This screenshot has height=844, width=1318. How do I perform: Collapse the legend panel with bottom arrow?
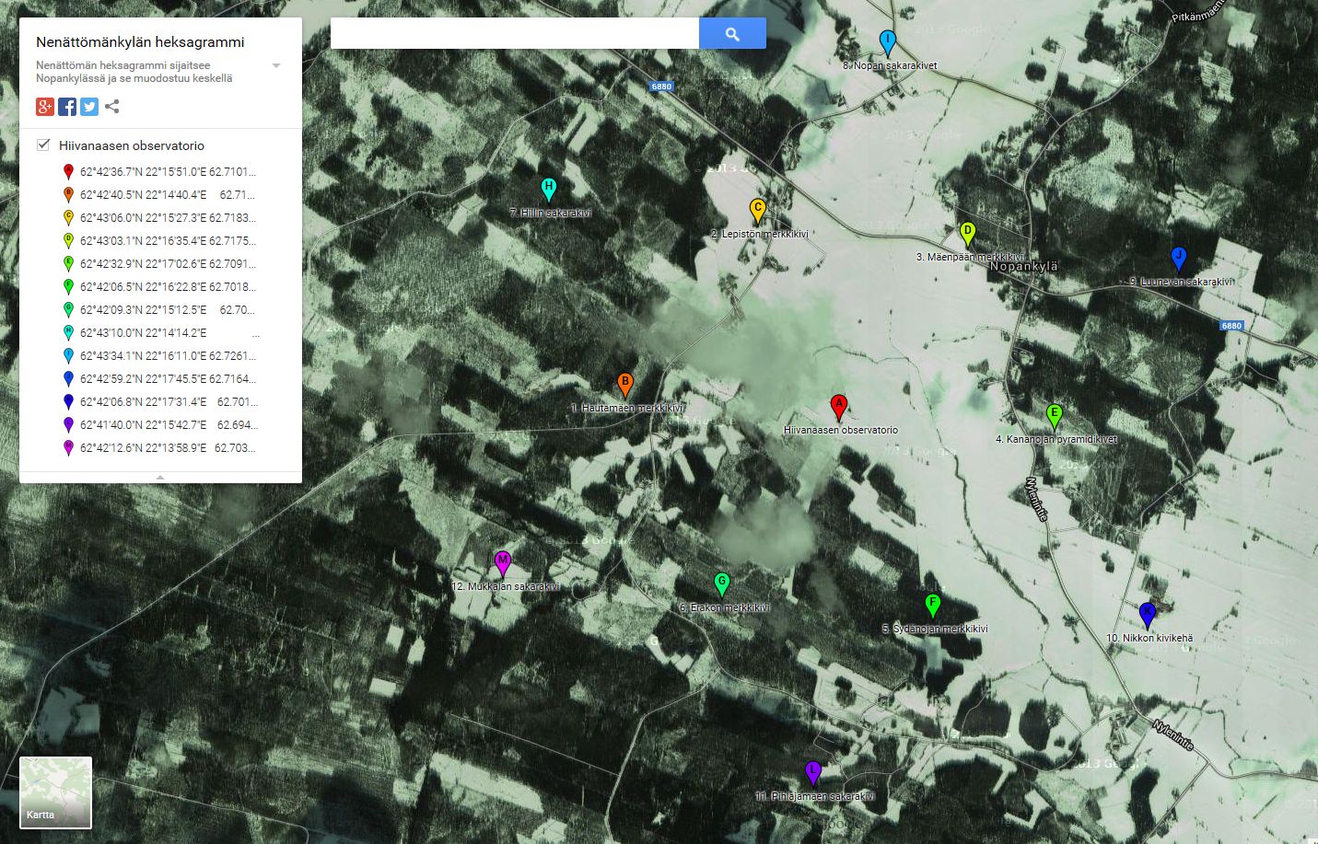[160, 478]
